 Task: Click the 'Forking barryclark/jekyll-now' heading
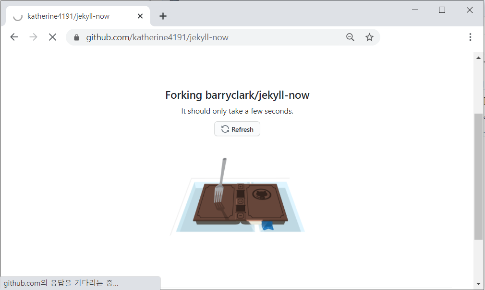click(237, 95)
